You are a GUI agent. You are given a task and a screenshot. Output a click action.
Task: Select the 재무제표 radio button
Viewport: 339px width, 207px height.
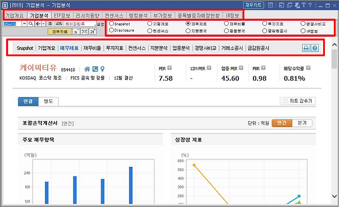point(188,24)
